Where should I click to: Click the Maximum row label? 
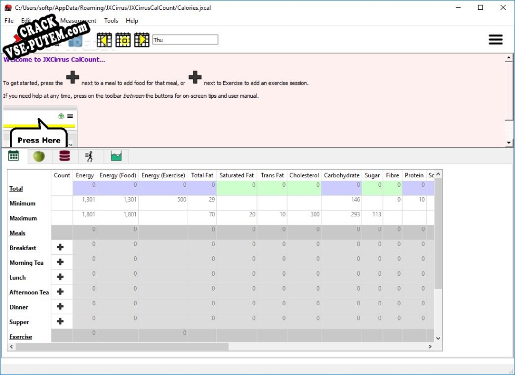tap(23, 218)
